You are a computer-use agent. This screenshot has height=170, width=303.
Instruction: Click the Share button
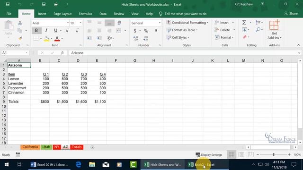click(x=291, y=14)
